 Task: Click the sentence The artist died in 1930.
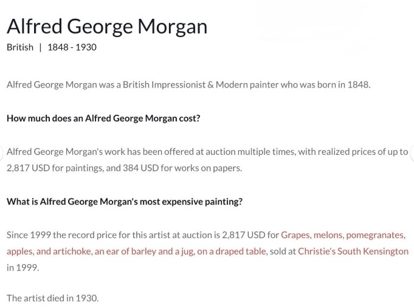(52, 298)
